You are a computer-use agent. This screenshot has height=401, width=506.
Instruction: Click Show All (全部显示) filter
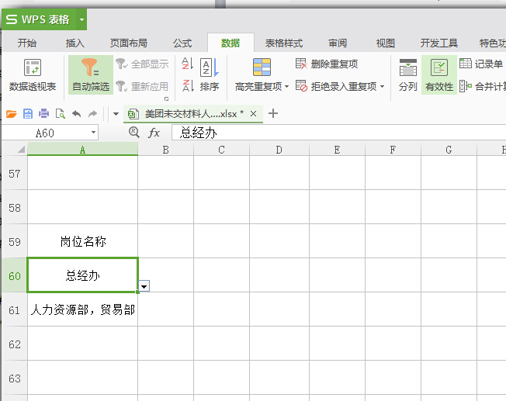click(142, 64)
